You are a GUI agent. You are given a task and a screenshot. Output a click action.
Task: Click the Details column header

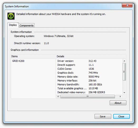click(91, 56)
